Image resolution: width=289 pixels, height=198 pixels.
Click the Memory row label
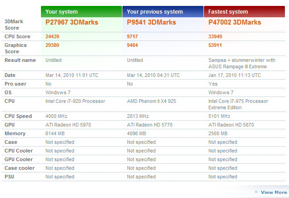(x=15, y=133)
